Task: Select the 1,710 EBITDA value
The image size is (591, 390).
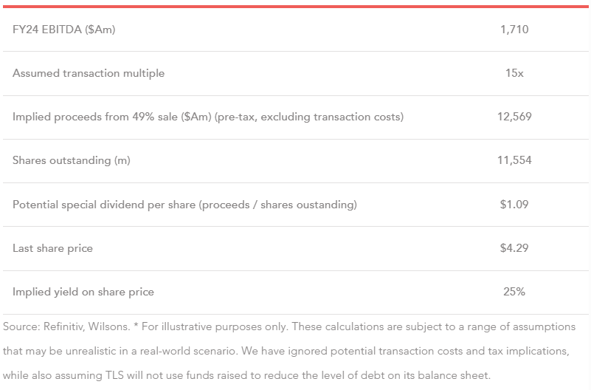Action: 514,30
